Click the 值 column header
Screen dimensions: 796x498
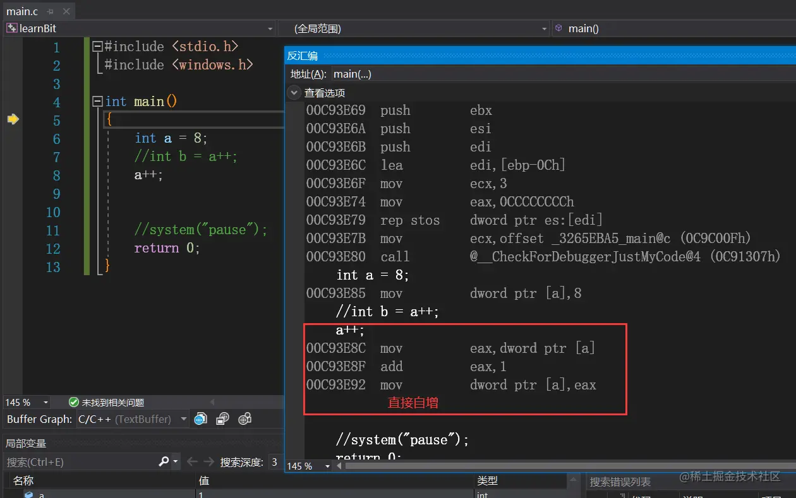204,481
